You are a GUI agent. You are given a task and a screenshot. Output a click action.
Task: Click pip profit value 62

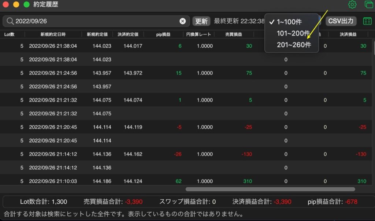click(x=179, y=181)
